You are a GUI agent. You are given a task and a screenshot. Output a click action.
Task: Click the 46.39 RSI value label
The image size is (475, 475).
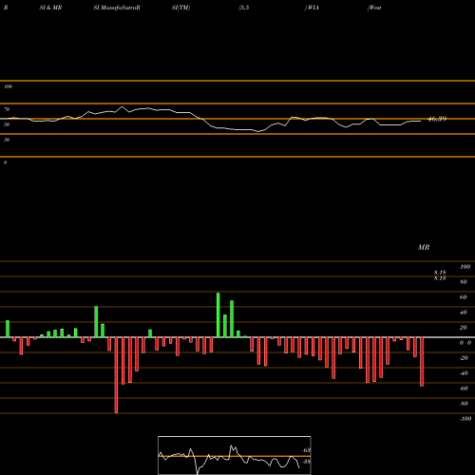point(437,119)
